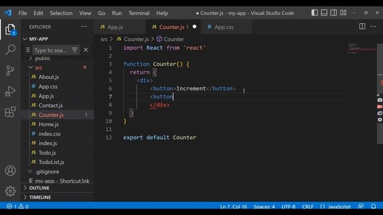Click the camera icon on right edge
The width and height of the screenshot is (383, 215).
point(380,100)
